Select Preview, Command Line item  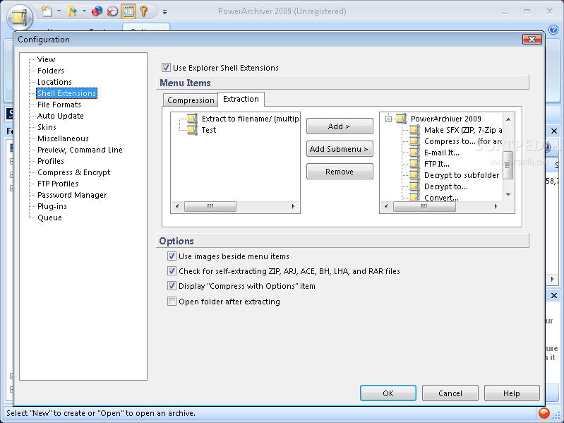(x=80, y=150)
